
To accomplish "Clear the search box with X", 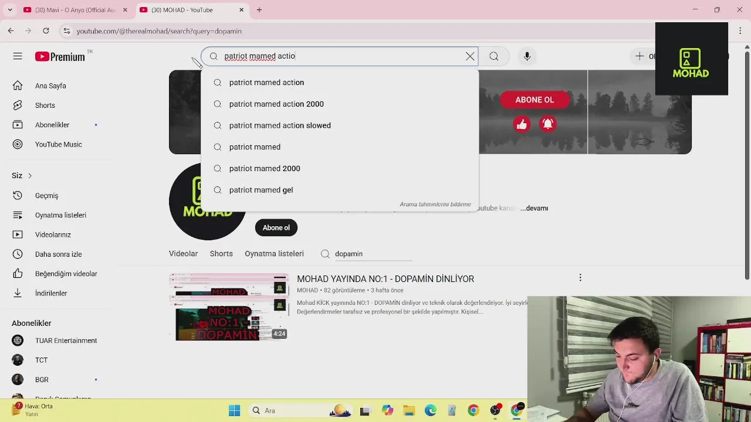I will [x=470, y=56].
